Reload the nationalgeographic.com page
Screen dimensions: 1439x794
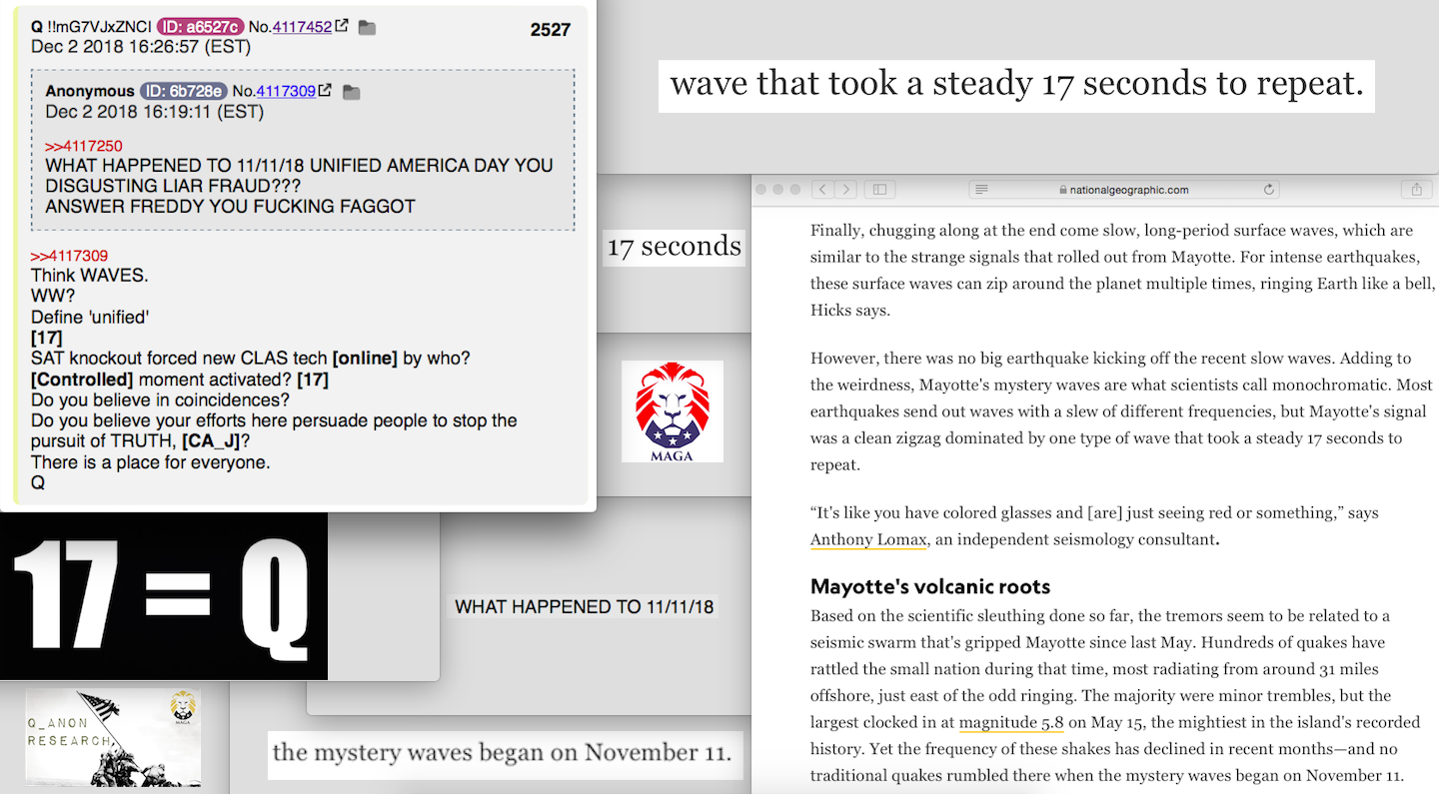tap(1269, 189)
